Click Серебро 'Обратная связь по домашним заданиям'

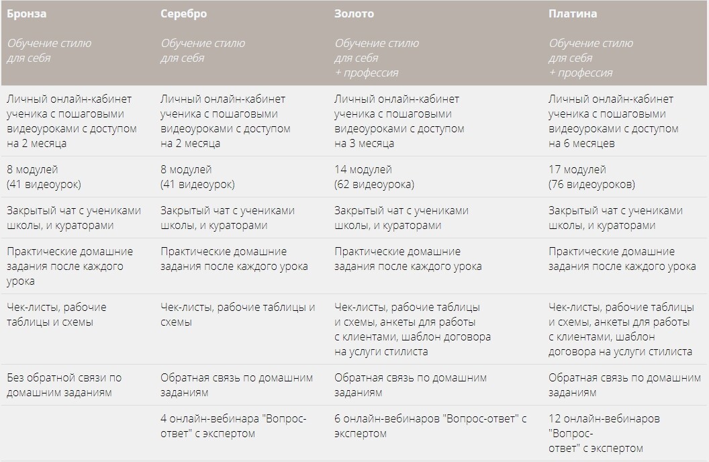coord(236,385)
